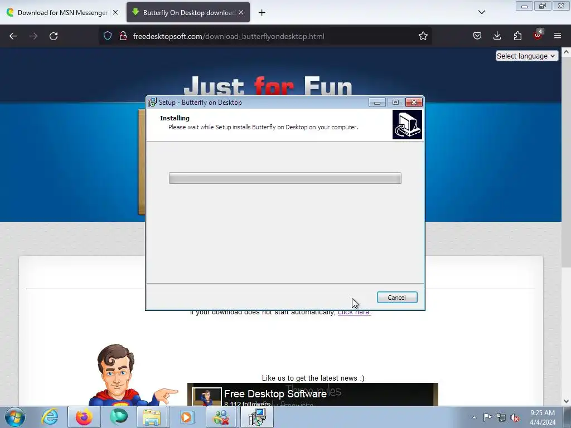Image resolution: width=571 pixels, height=428 pixels.
Task: Open the Free Desktop Software Facebook link
Action: 275,394
